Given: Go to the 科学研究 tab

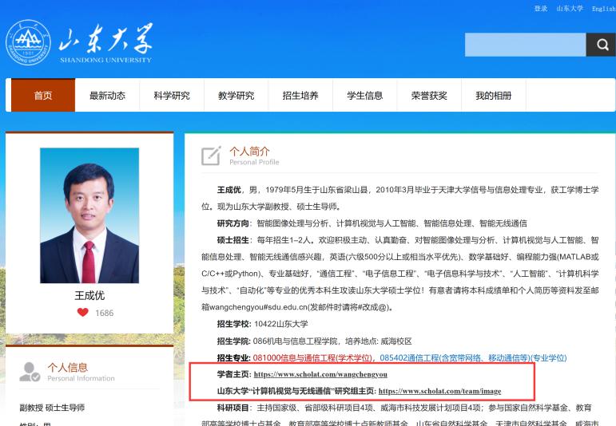Looking at the screenshot, I should 172,96.
